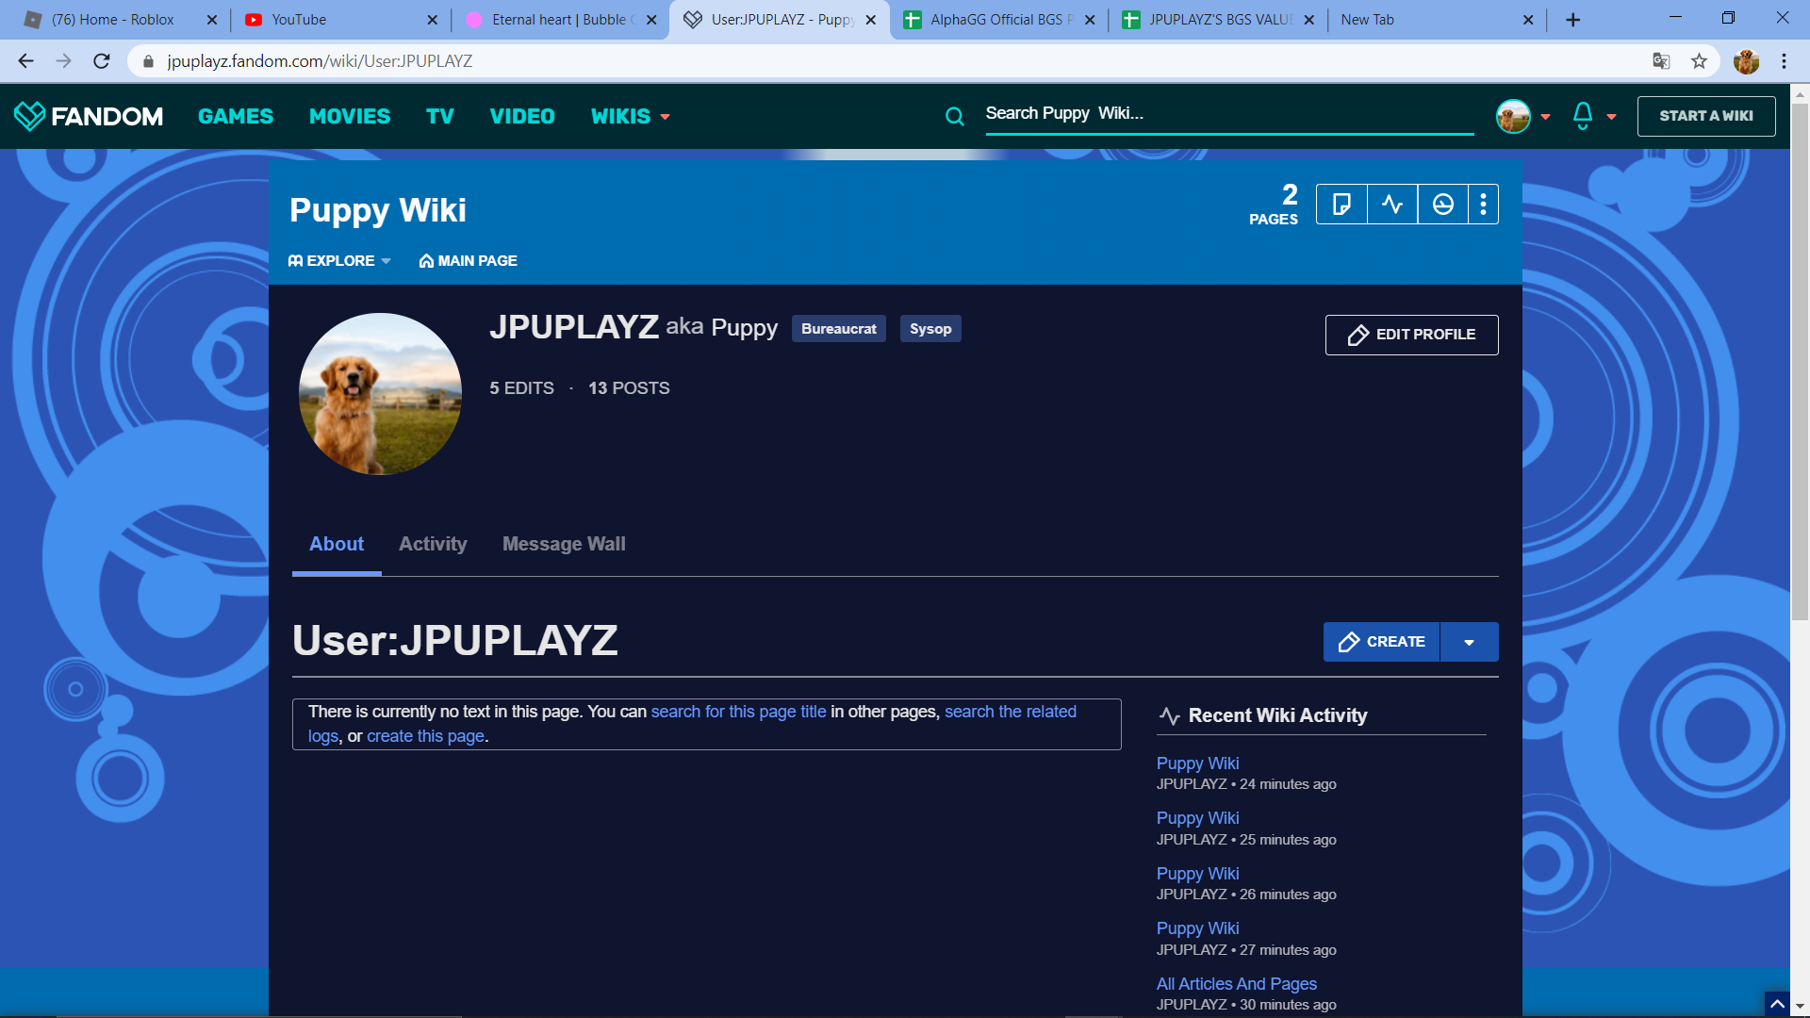Click the EDIT PROFILE button
This screenshot has width=1810, height=1018.
1411,335
